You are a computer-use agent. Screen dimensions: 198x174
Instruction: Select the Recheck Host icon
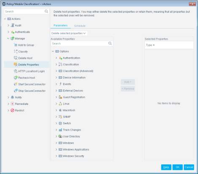point(16,78)
